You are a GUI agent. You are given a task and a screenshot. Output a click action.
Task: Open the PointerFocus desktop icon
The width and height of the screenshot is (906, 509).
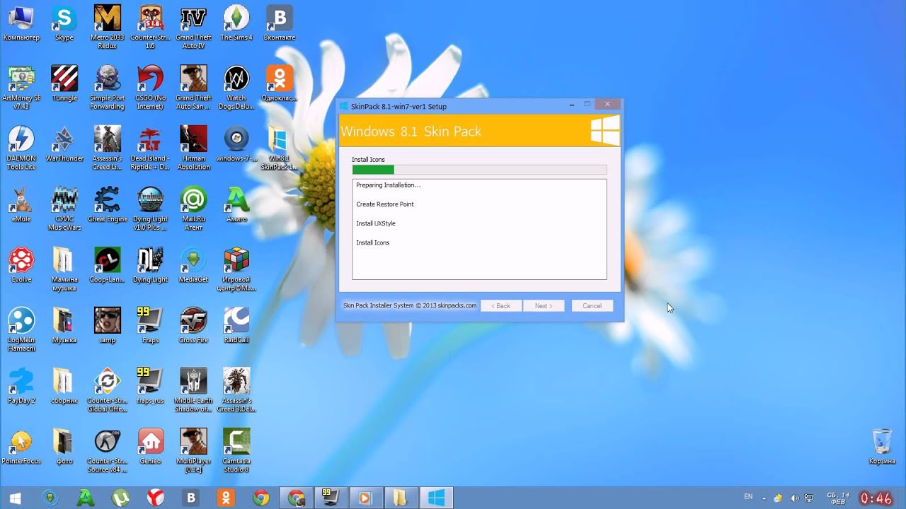(x=21, y=447)
